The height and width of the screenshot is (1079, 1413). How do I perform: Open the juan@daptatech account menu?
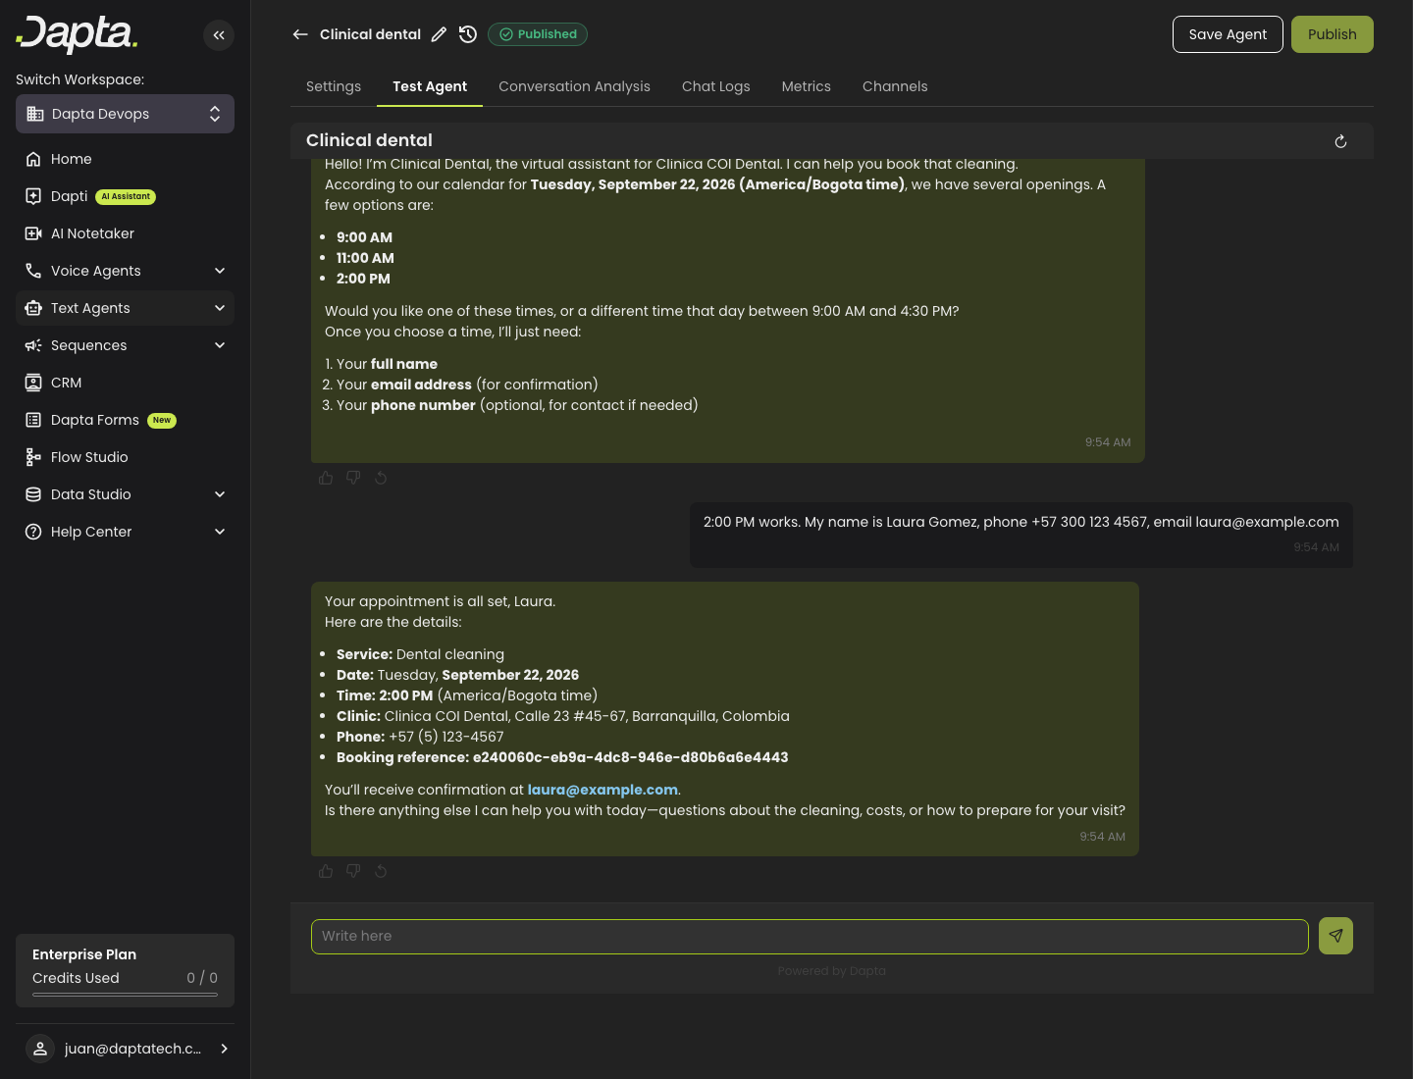125,1049
